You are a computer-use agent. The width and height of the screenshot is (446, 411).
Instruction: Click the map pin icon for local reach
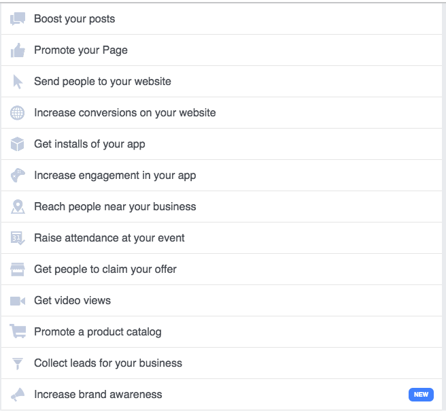coord(18,207)
